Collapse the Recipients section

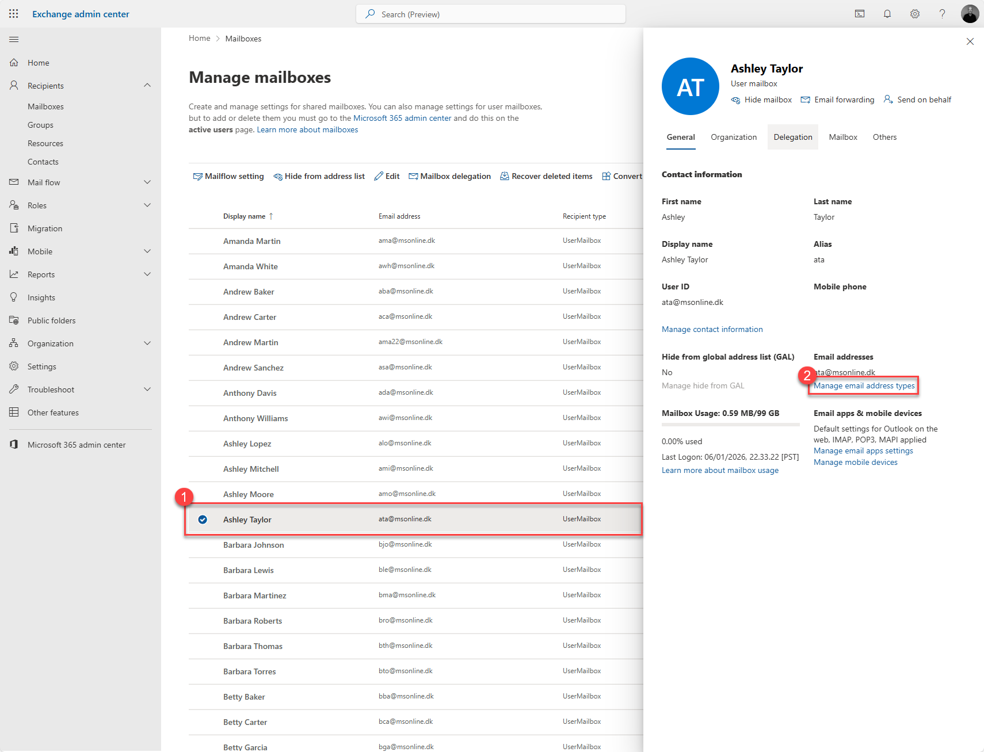(147, 85)
